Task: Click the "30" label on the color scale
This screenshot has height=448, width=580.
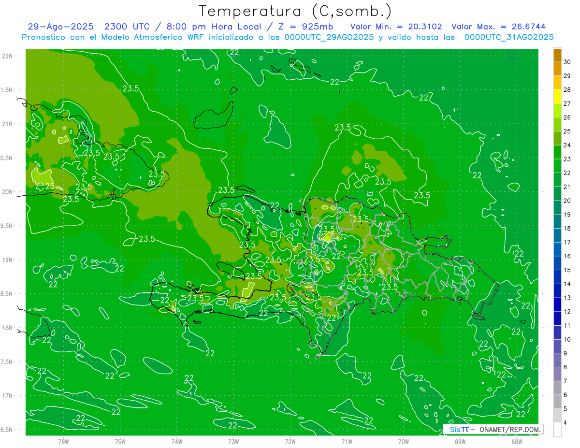Action: (567, 62)
